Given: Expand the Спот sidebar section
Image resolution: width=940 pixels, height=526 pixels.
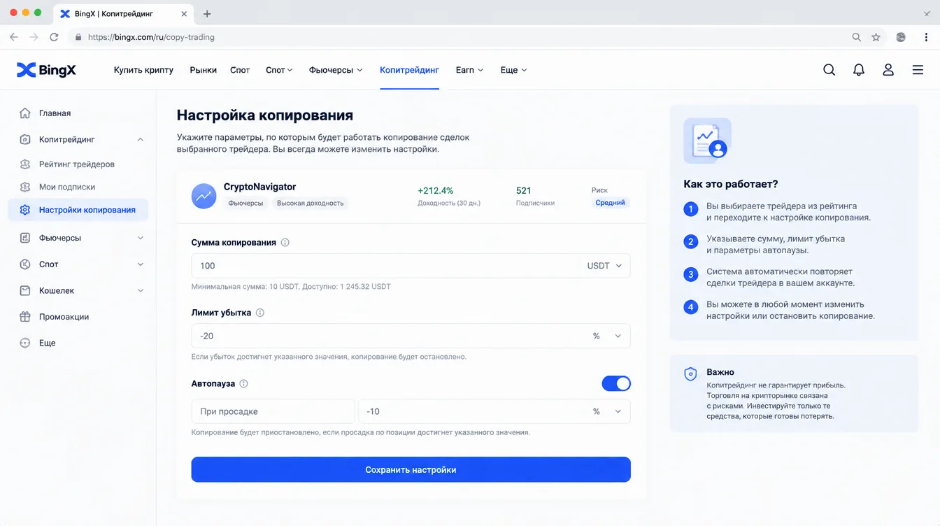Looking at the screenshot, I should [x=141, y=264].
